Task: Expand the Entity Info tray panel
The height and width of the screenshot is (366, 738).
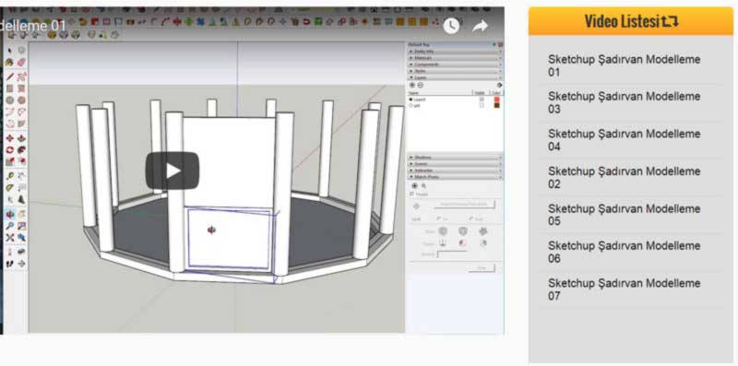Action: click(455, 52)
